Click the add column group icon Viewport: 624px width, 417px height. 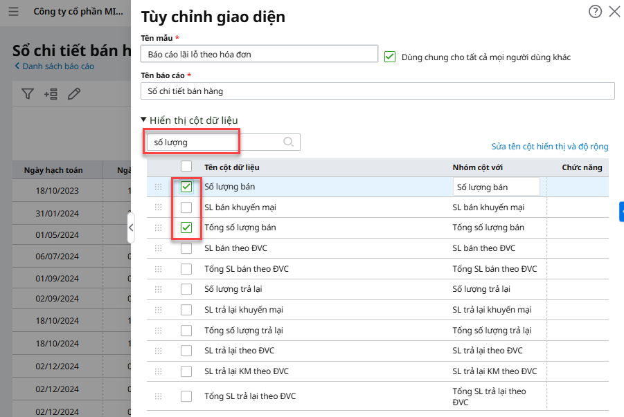click(51, 94)
